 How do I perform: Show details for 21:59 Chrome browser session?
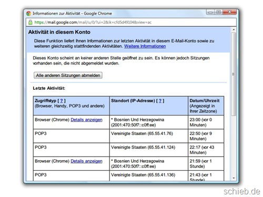coord(86,161)
